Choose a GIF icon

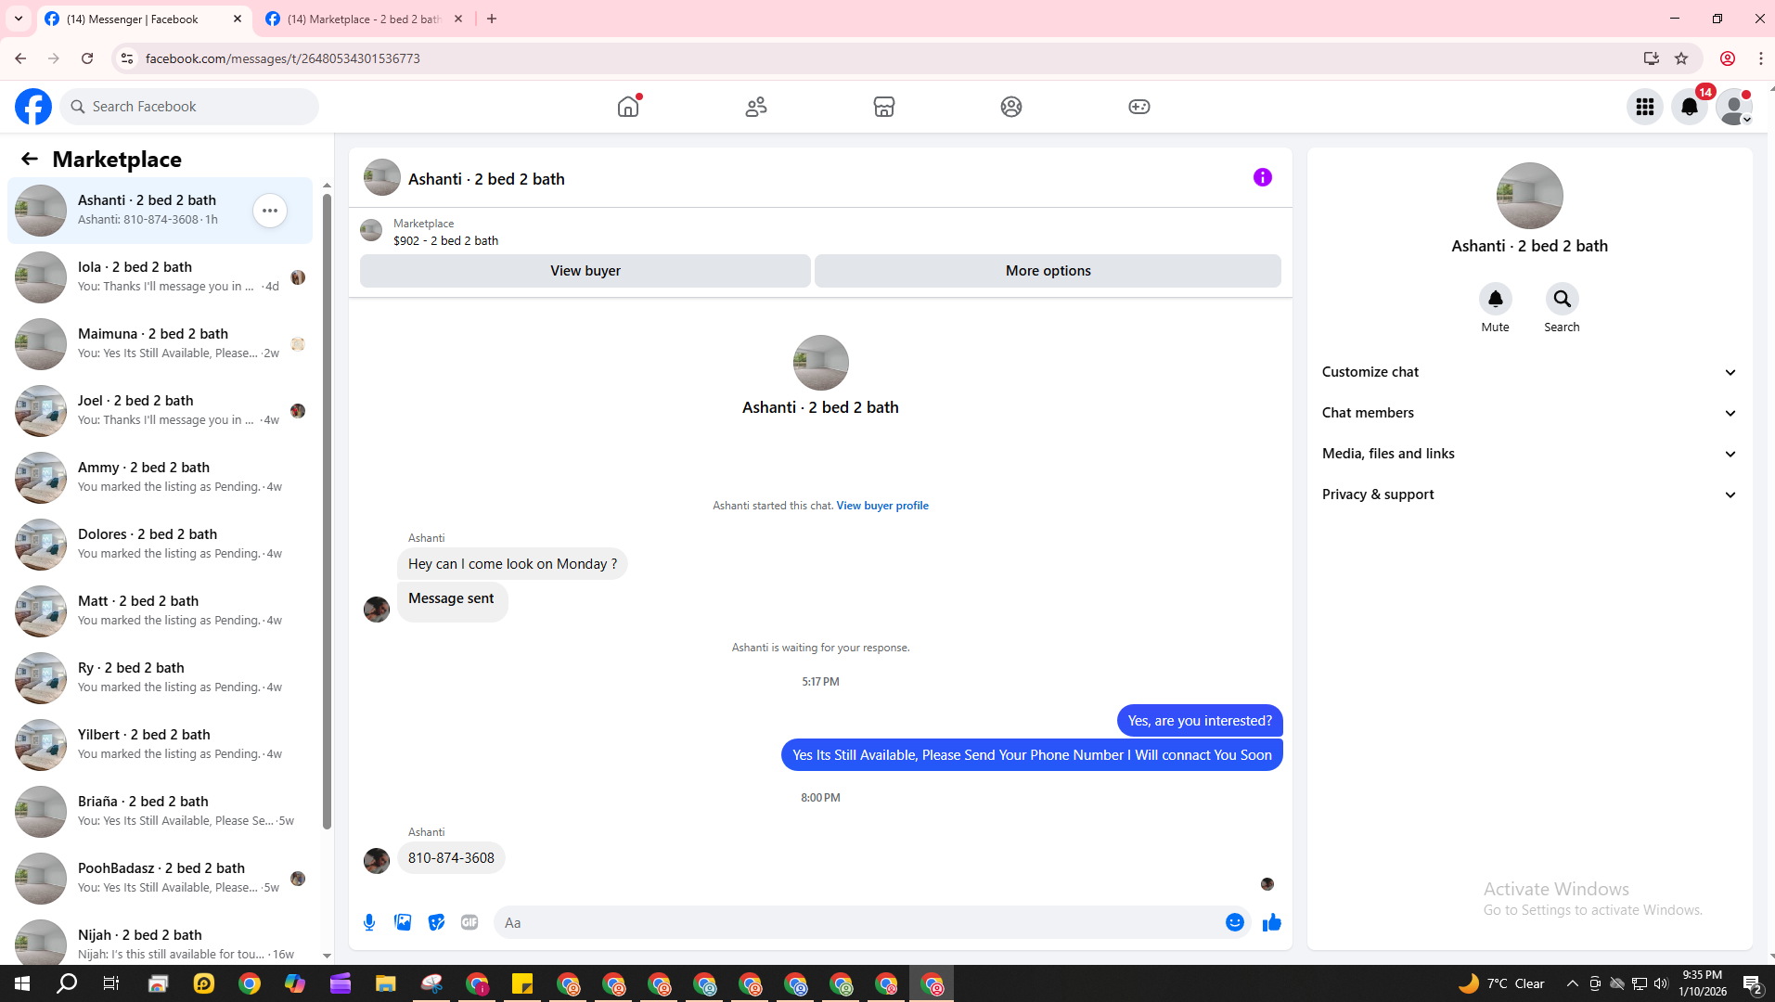469,922
